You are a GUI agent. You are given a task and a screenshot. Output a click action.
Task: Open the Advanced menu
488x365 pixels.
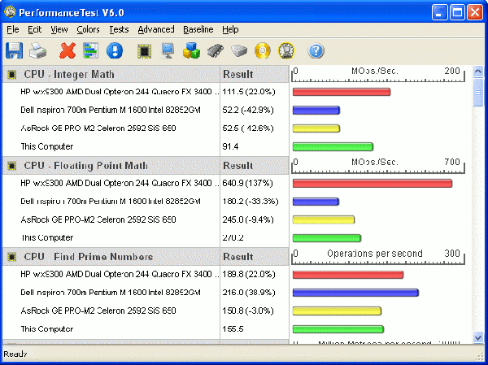[156, 29]
